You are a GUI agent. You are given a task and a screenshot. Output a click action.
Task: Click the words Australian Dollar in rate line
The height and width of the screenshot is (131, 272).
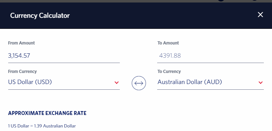tap(59, 126)
